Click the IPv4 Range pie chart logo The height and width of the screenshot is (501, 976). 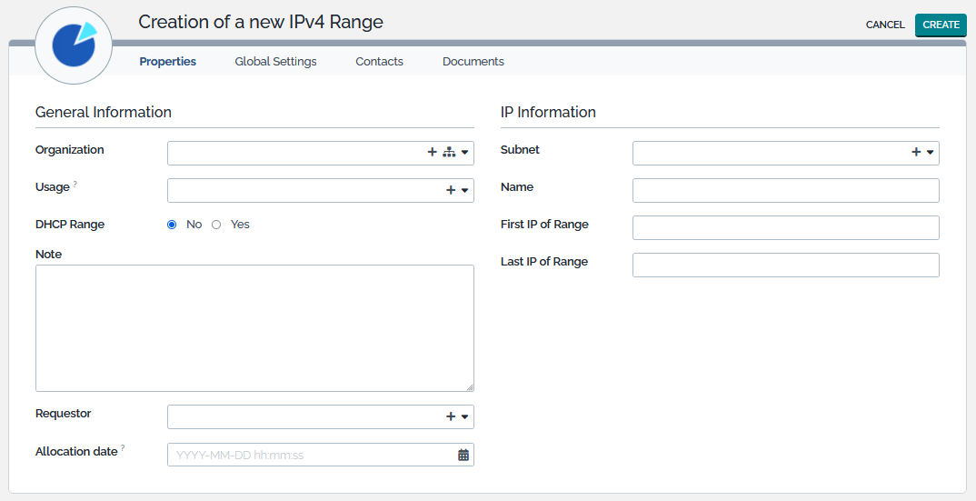[74, 45]
